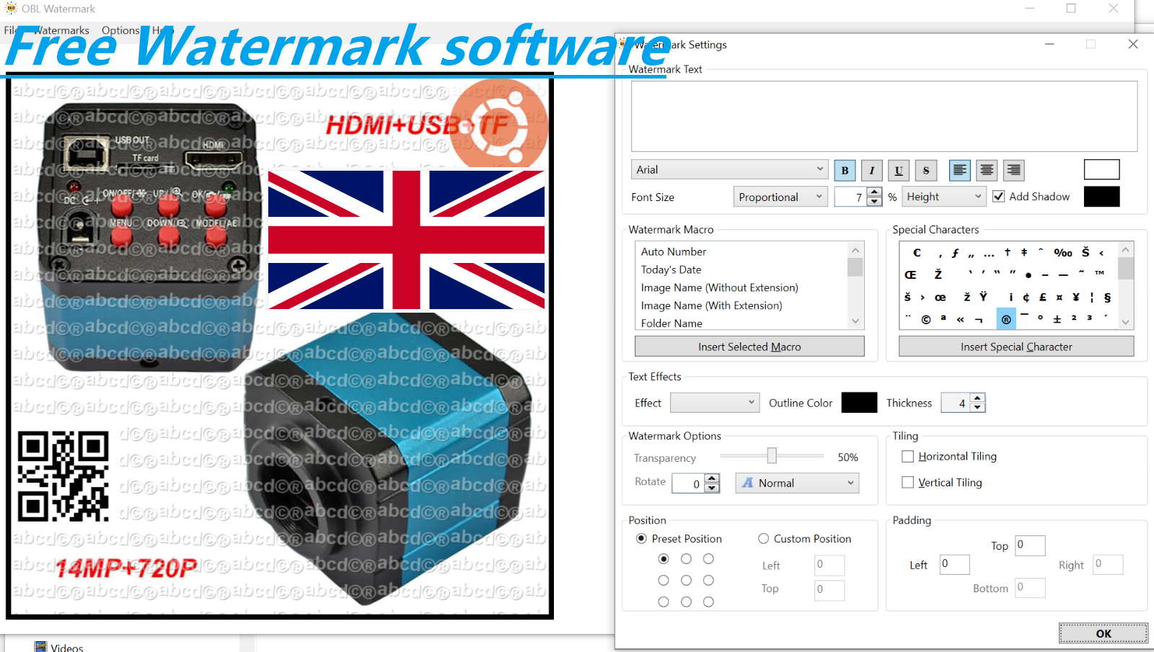This screenshot has width=1154, height=652.
Task: Open the Arial font dropdown
Action: pos(729,170)
